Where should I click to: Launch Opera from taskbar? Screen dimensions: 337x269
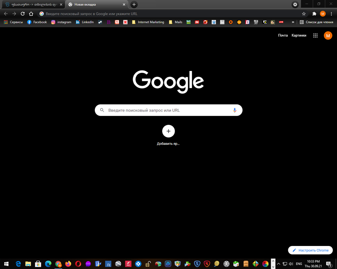pyautogui.click(x=78, y=264)
